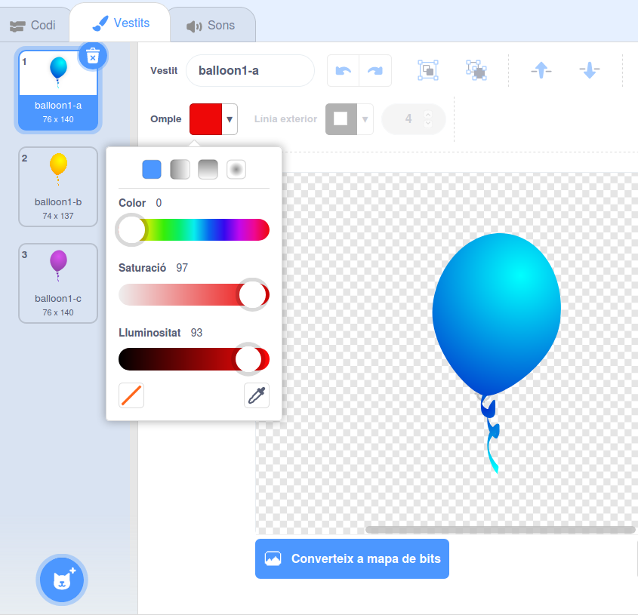The width and height of the screenshot is (638, 615).
Task: Select the balloon1-a costume thumbnail
Action: 58,91
